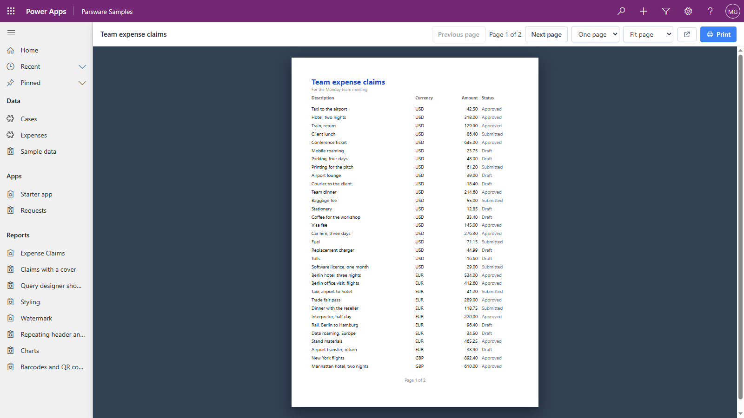Click the Home icon in the sidebar

click(x=11, y=50)
